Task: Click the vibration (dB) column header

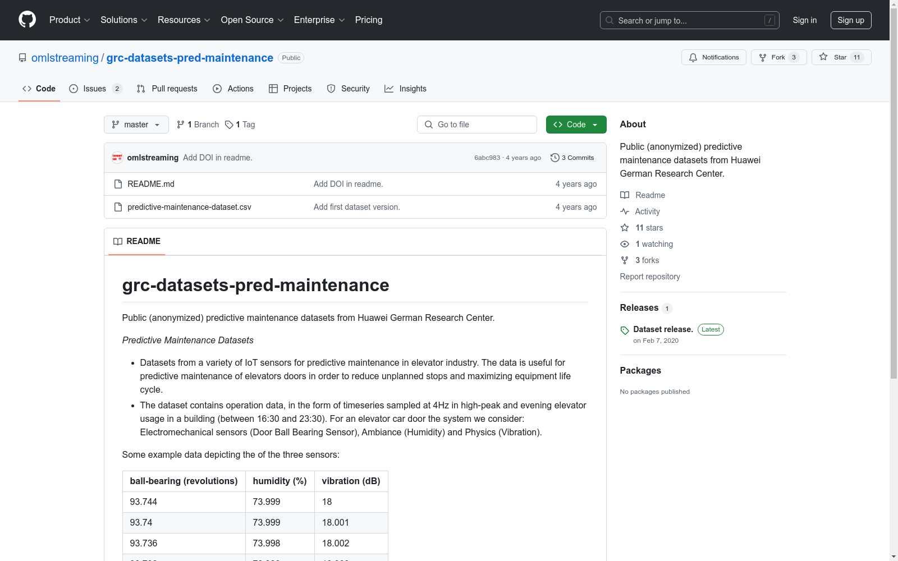Action: [351, 481]
